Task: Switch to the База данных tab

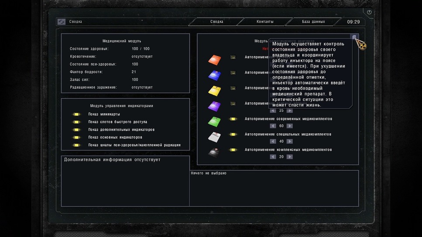Action: click(x=313, y=22)
